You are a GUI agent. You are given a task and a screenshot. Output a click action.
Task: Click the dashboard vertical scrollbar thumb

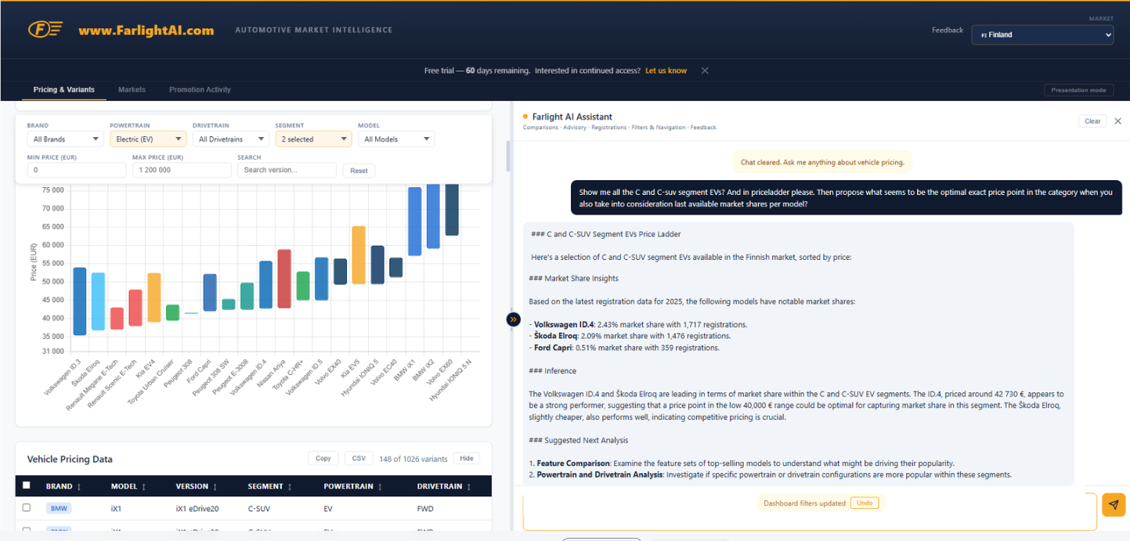pyautogui.click(x=507, y=156)
